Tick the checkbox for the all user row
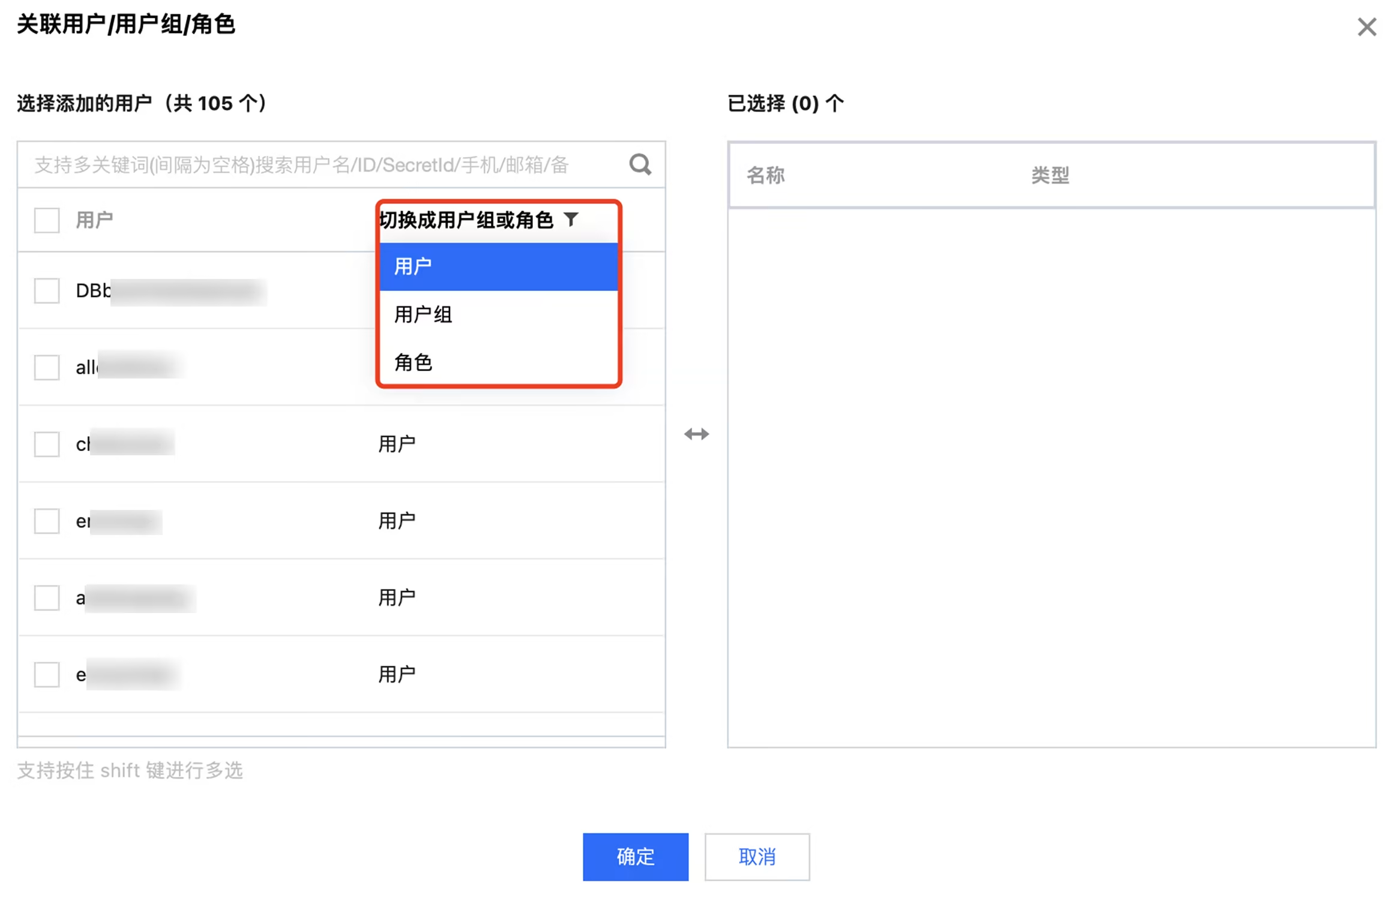Viewport: 1393px width, 901px height. [47, 367]
